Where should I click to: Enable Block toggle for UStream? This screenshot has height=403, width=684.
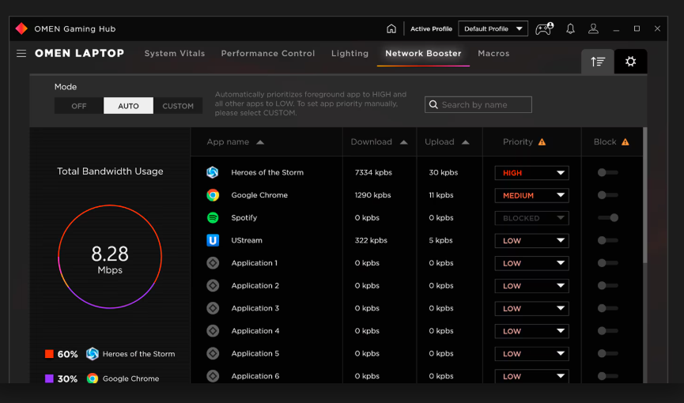607,240
